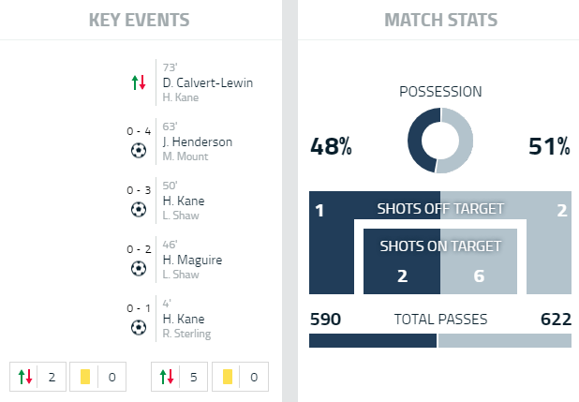This screenshot has width=579, height=402.
Task: Click the substitution arrows icon at 73'
Action: click(x=139, y=82)
